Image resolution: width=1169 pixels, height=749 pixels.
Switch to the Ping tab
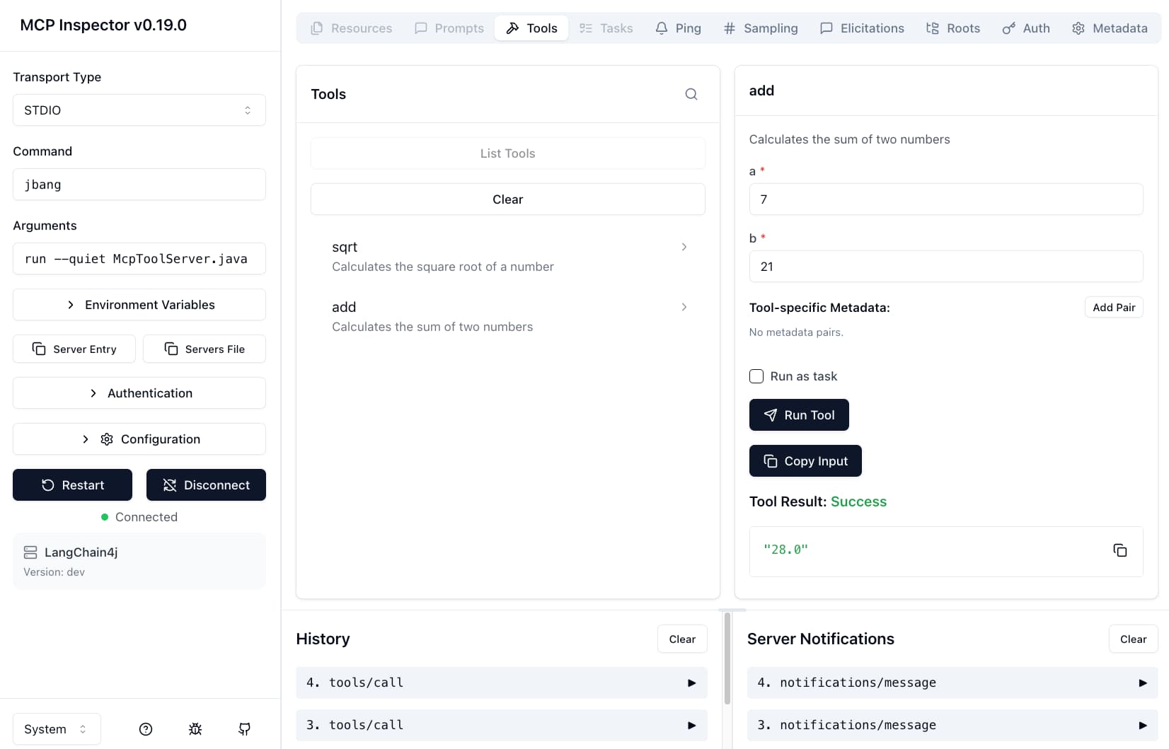click(x=678, y=28)
